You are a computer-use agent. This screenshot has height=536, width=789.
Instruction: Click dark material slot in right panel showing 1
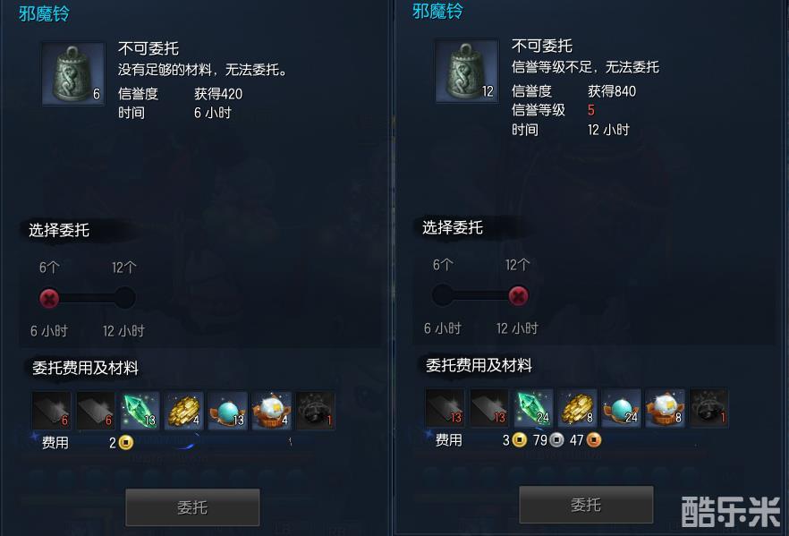point(709,408)
